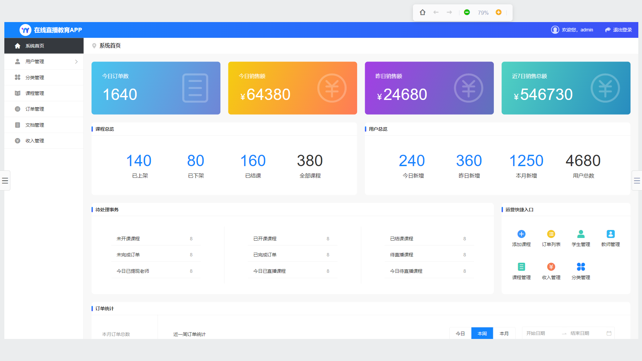The width and height of the screenshot is (642, 361).
Task: Expand the 用户管理 sidebar submenu
Action: click(44, 62)
